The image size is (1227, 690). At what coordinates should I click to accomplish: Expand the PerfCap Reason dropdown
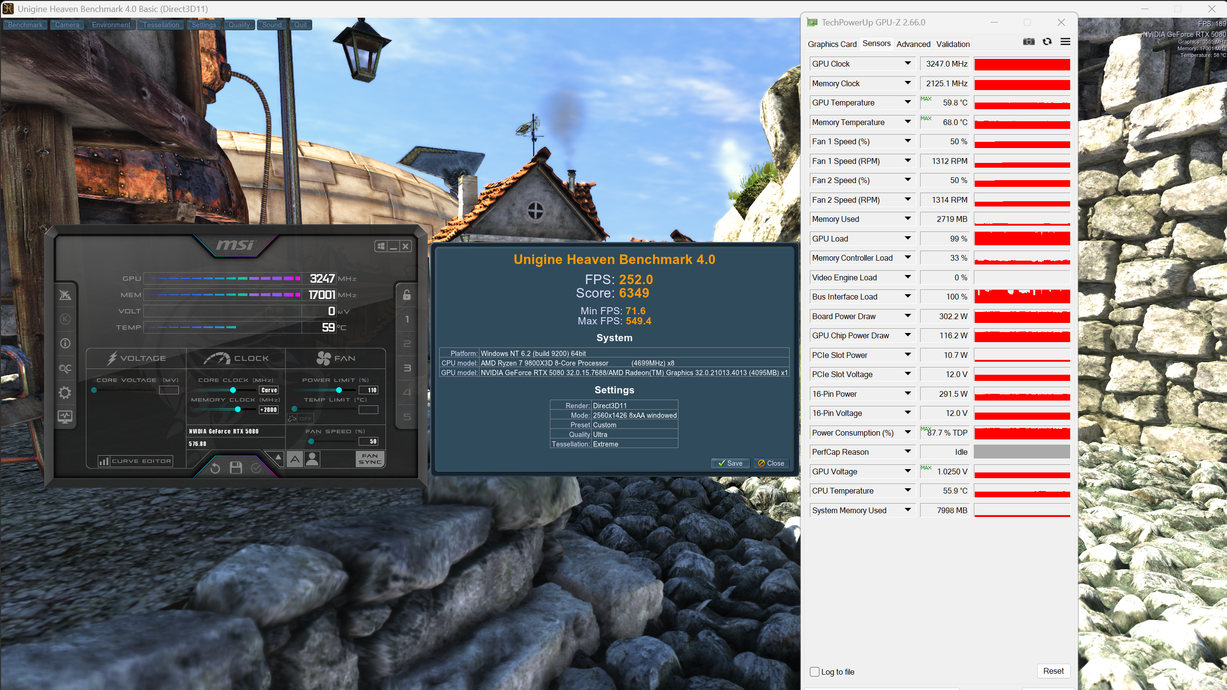point(908,451)
